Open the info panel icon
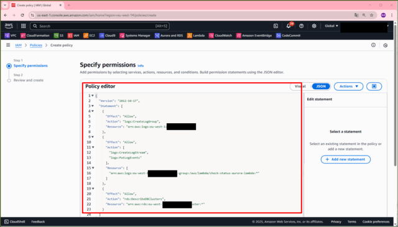Image resolution: width=398 pixels, height=227 pixels. coord(373,45)
